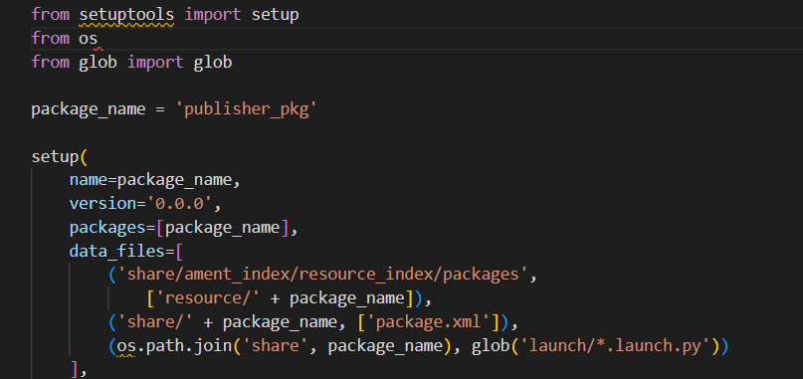Viewport: 803px width, 379px height.
Task: Click the 'import' keyword on glob line
Action: coord(155,63)
